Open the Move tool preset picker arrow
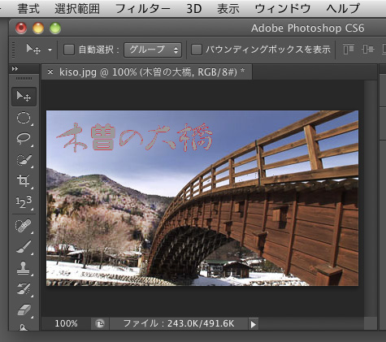 click(x=50, y=50)
